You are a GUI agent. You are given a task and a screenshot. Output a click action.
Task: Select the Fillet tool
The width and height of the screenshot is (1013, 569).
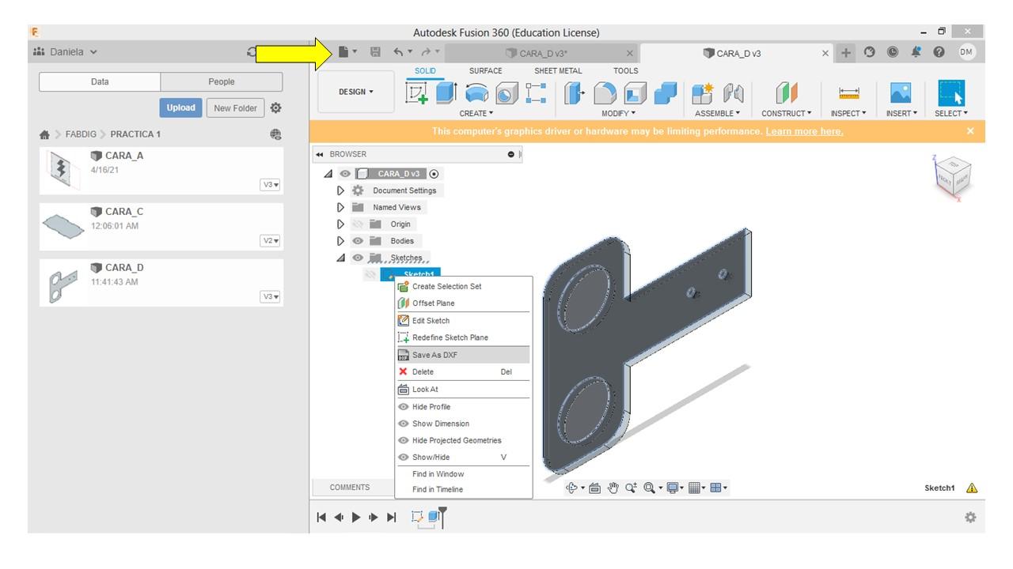pos(605,93)
